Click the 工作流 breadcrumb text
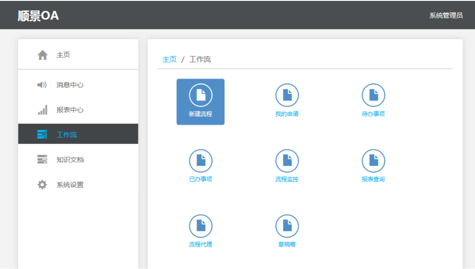The image size is (475, 269). tap(200, 59)
